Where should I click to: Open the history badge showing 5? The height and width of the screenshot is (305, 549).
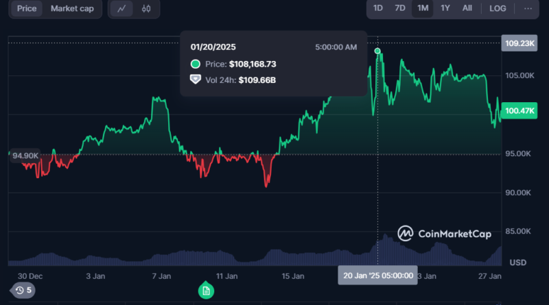23,291
